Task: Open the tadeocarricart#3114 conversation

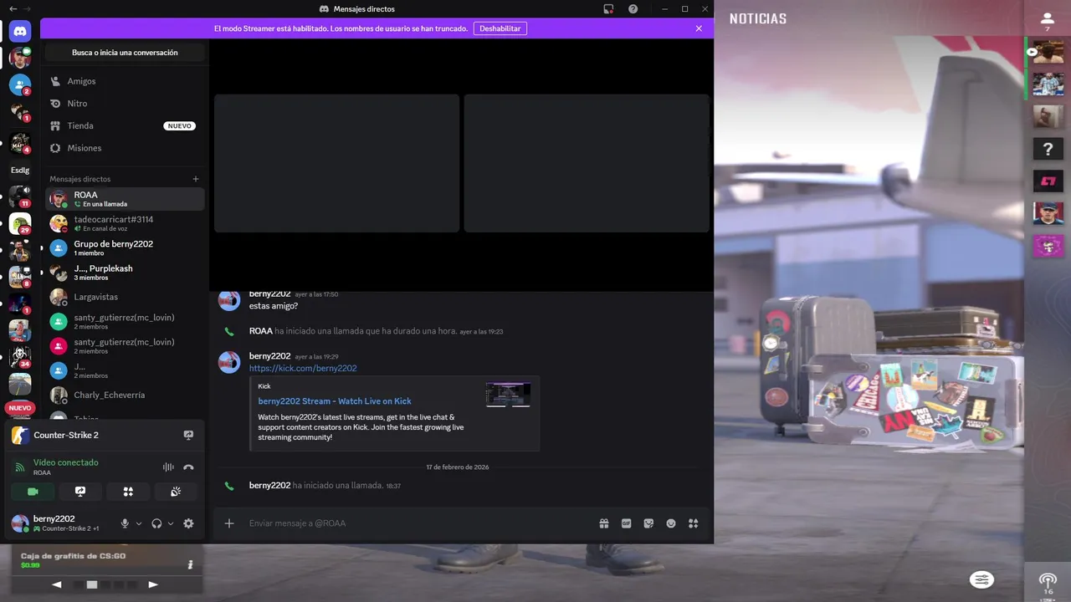Action: [x=125, y=223]
